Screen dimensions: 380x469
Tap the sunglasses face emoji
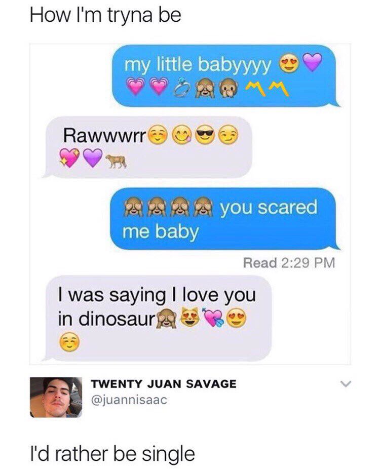click(205, 134)
